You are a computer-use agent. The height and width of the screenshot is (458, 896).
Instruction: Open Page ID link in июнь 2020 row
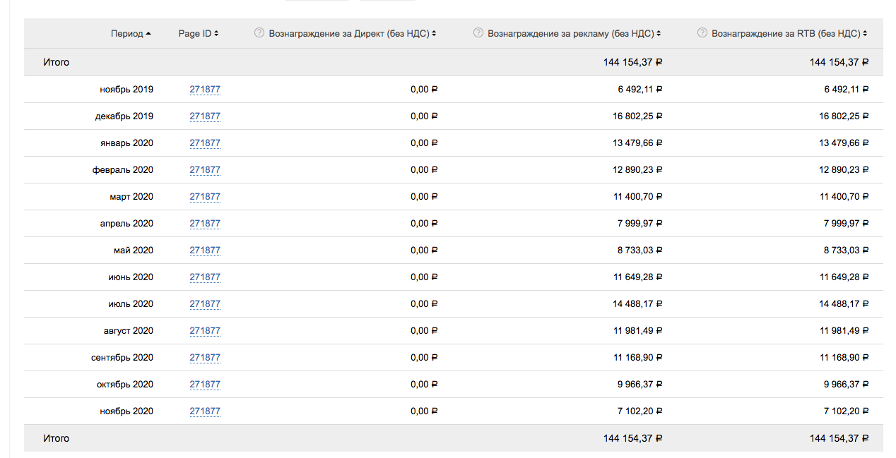[x=205, y=277]
